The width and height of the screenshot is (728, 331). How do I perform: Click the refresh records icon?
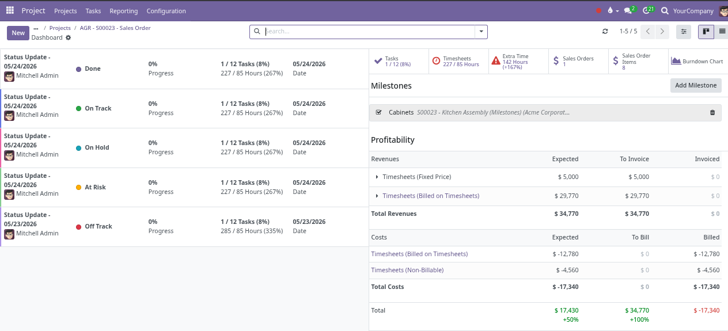point(605,32)
